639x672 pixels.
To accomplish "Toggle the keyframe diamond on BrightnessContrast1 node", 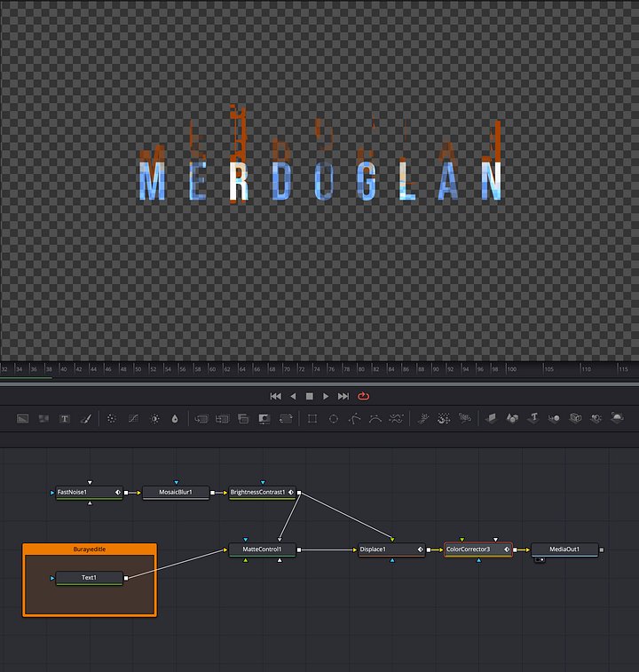I will click(291, 493).
